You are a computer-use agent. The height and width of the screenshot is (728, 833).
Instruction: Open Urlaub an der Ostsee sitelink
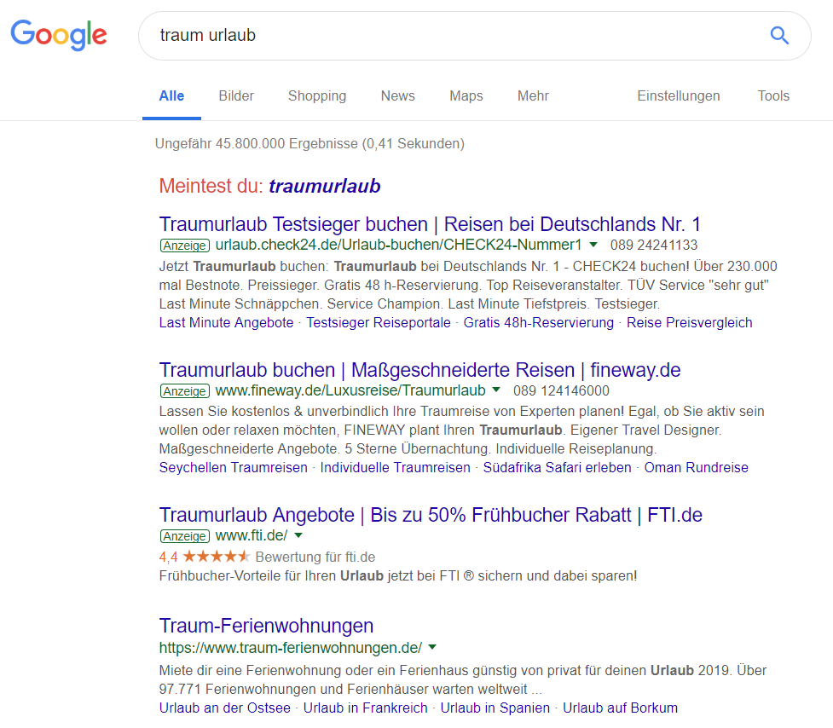coord(225,708)
